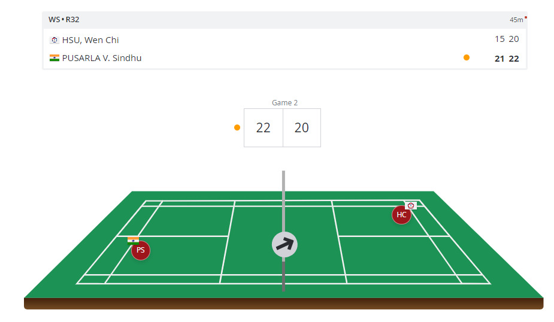Click the WS • R32 match header

64,20
